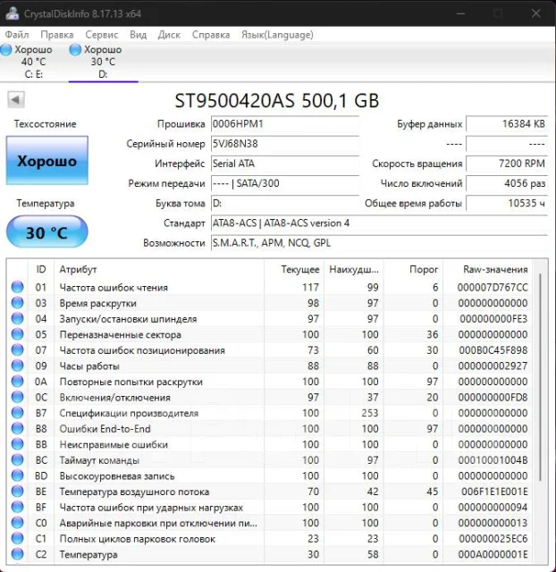Click the blue status orb of C: E: disk
Image resolution: width=556 pixels, height=572 pixels.
6,50
